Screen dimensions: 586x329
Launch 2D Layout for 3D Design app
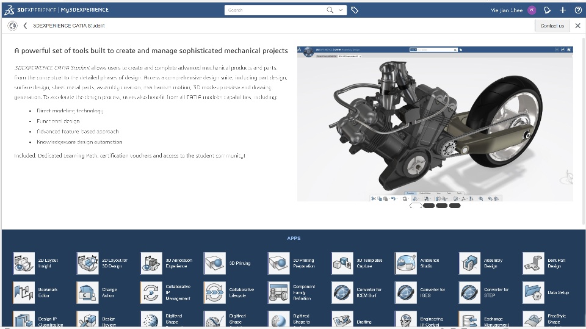pos(87,263)
